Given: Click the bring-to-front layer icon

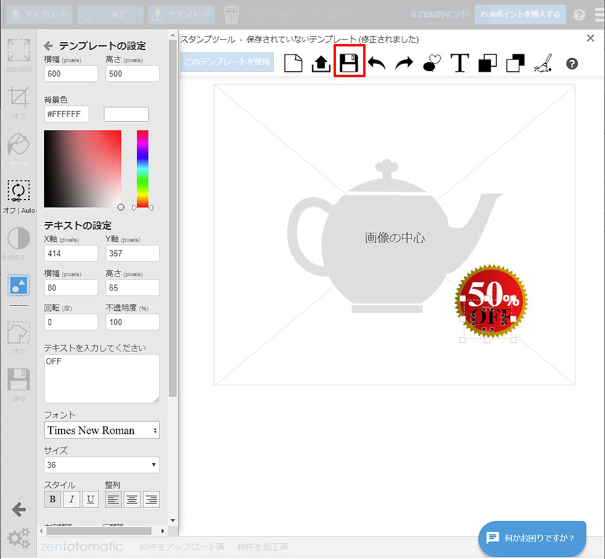Looking at the screenshot, I should 487,63.
